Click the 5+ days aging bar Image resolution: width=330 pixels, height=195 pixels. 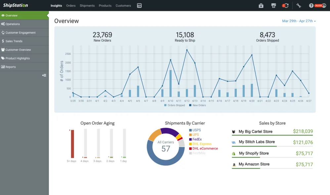tap(72, 144)
